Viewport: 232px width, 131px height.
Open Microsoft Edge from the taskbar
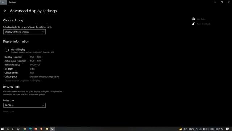pos(30,129)
